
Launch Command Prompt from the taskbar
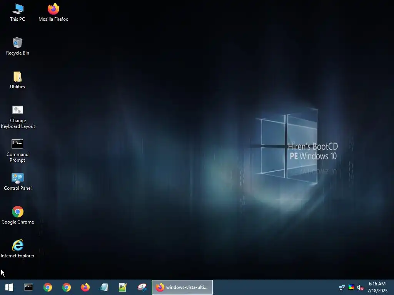28,287
